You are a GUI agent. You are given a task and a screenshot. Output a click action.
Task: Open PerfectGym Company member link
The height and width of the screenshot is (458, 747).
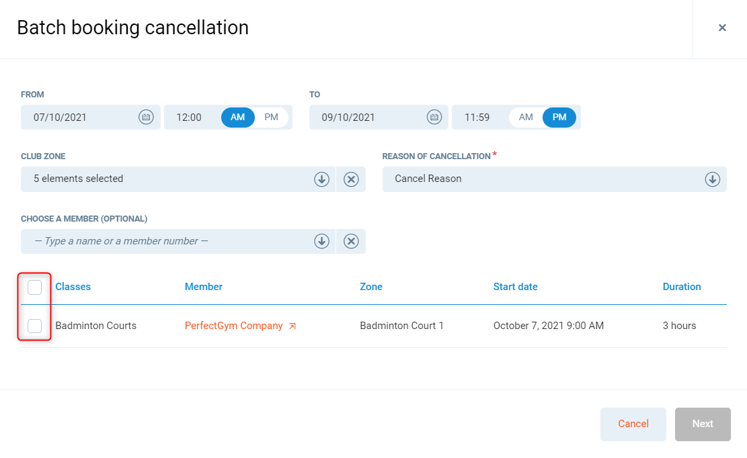point(233,326)
